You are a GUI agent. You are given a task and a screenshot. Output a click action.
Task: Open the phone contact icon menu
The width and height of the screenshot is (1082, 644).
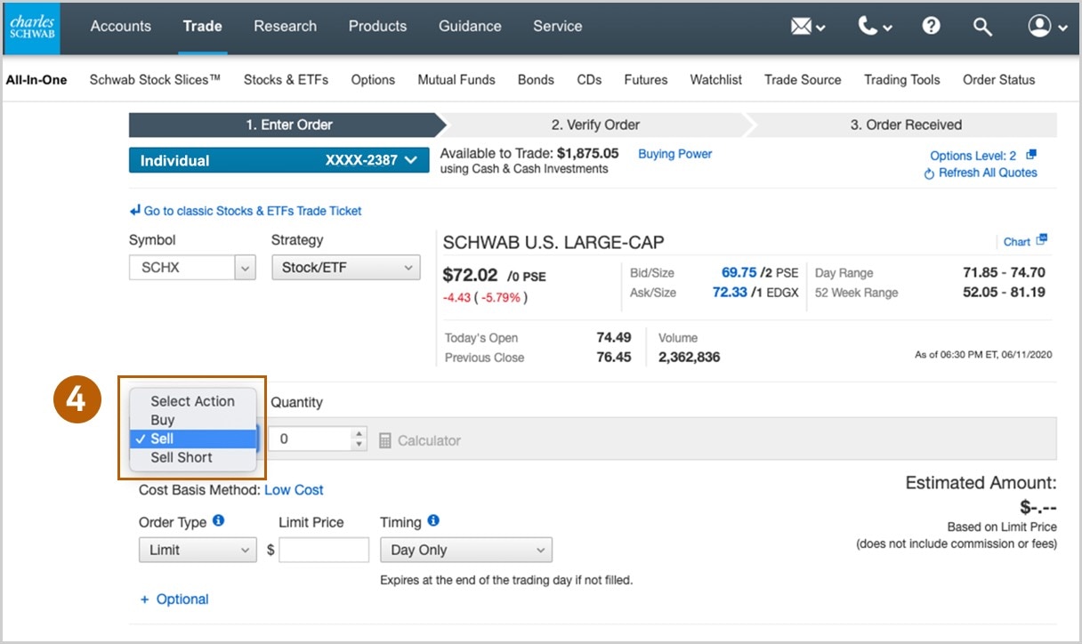click(x=875, y=27)
